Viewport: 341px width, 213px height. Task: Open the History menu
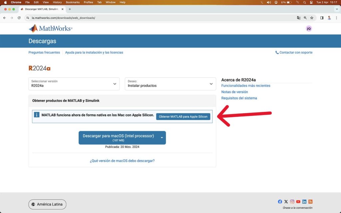57,2
